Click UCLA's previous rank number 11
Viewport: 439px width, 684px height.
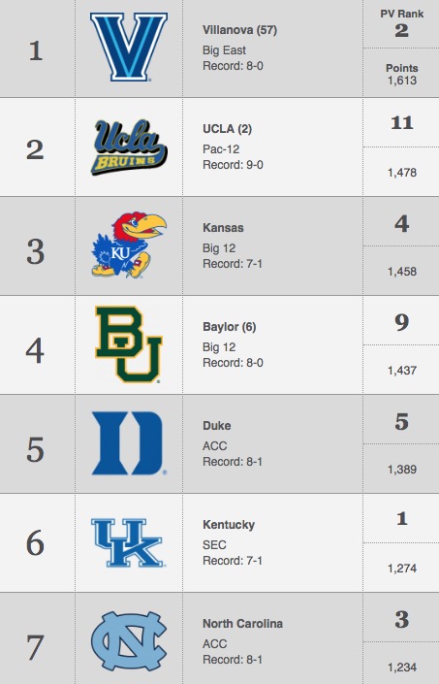pyautogui.click(x=401, y=122)
